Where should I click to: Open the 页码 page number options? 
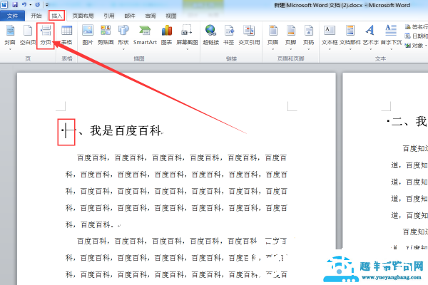point(308,35)
